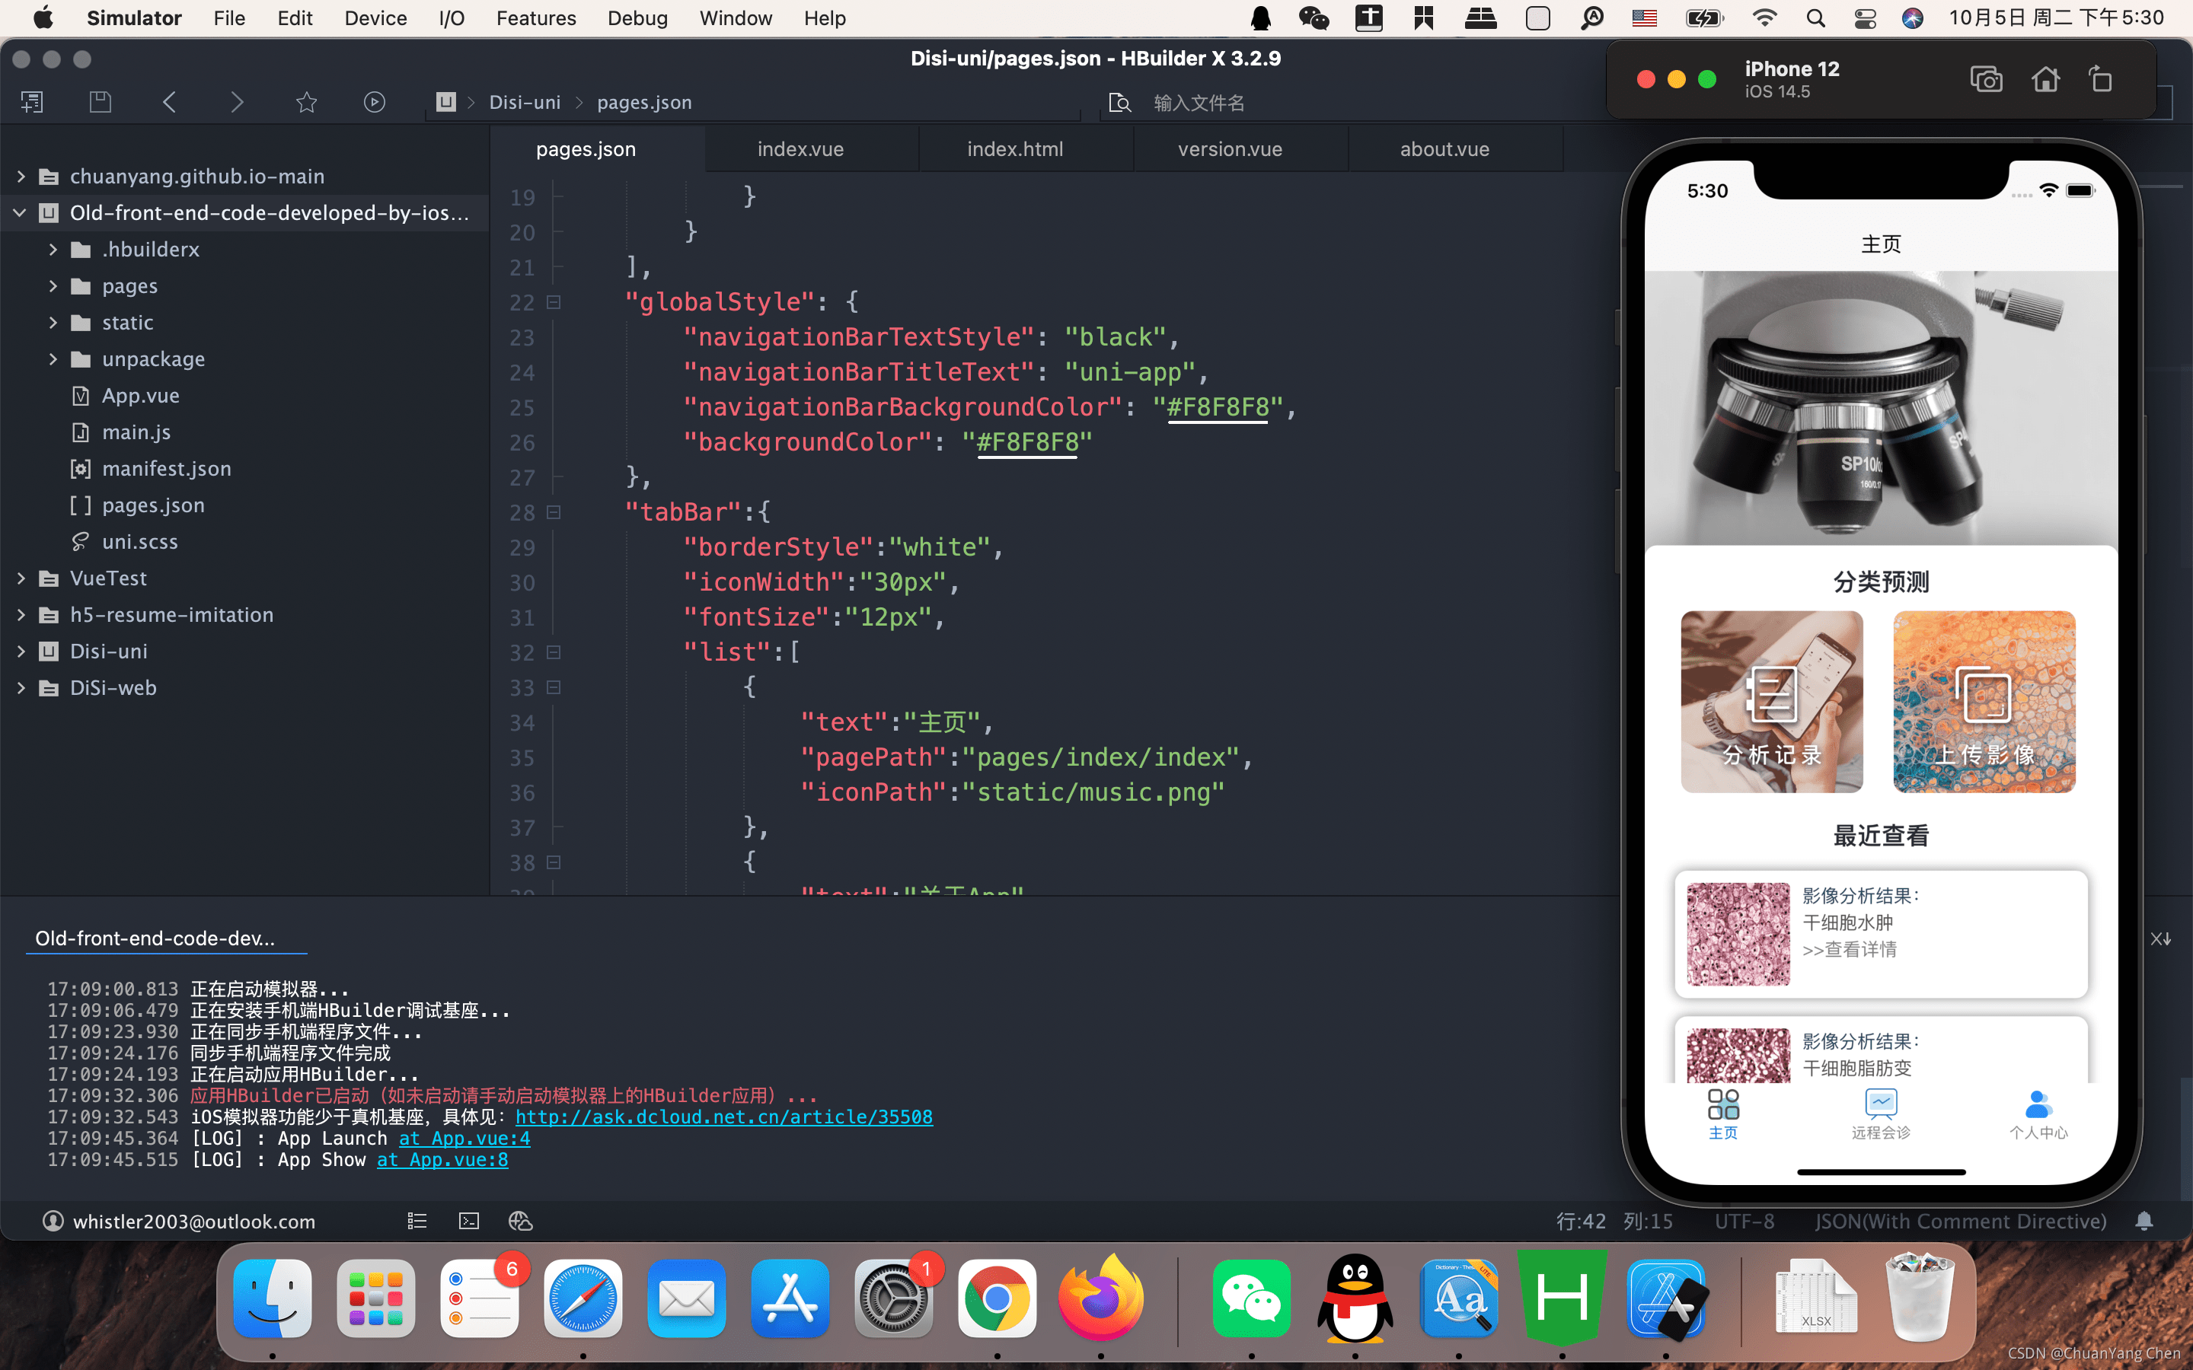Click the simulator rotate device icon

(2101, 80)
